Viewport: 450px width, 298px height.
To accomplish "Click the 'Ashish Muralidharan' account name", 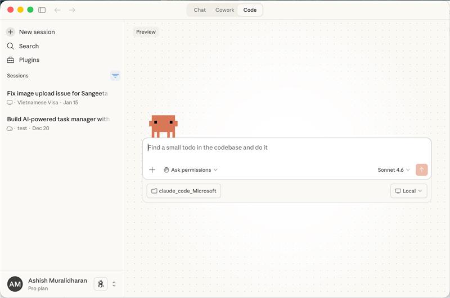I will pos(57,281).
